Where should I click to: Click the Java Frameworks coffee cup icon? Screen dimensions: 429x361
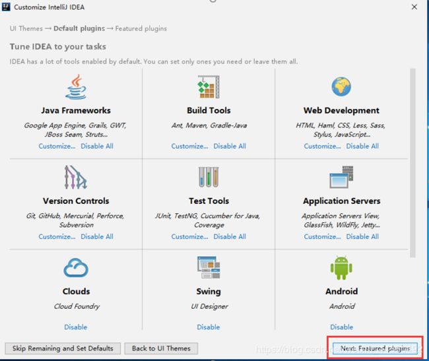click(x=76, y=86)
